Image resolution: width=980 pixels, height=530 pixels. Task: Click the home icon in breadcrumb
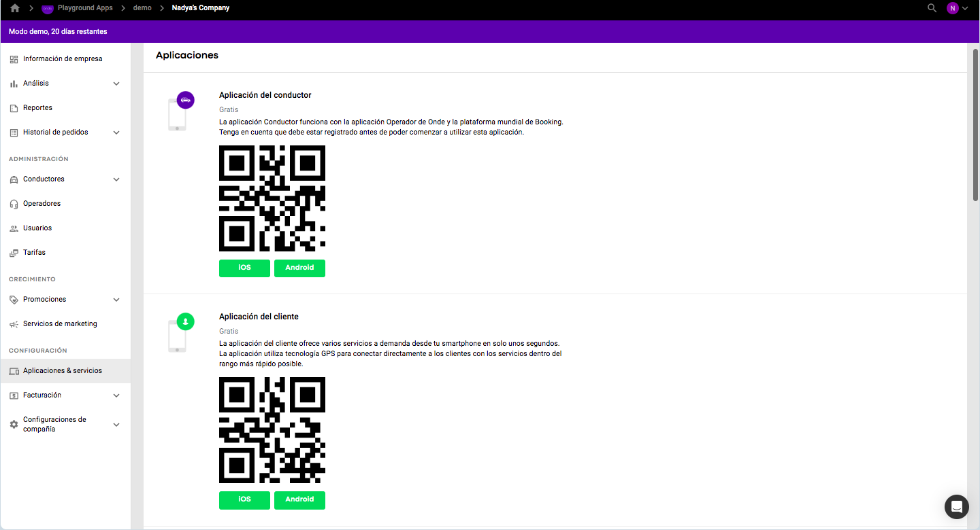click(15, 8)
